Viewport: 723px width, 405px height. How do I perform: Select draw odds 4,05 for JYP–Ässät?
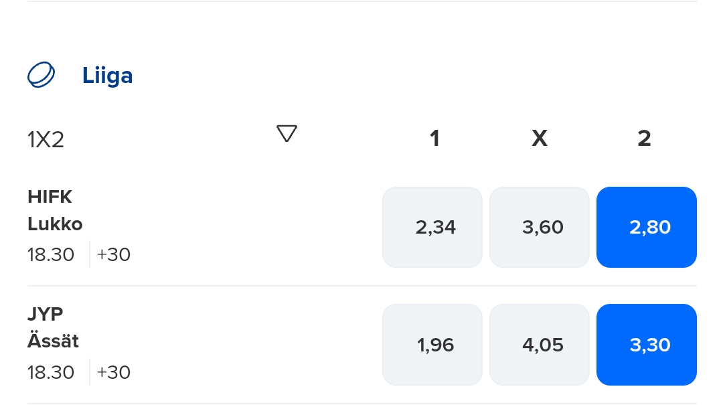[x=540, y=345]
